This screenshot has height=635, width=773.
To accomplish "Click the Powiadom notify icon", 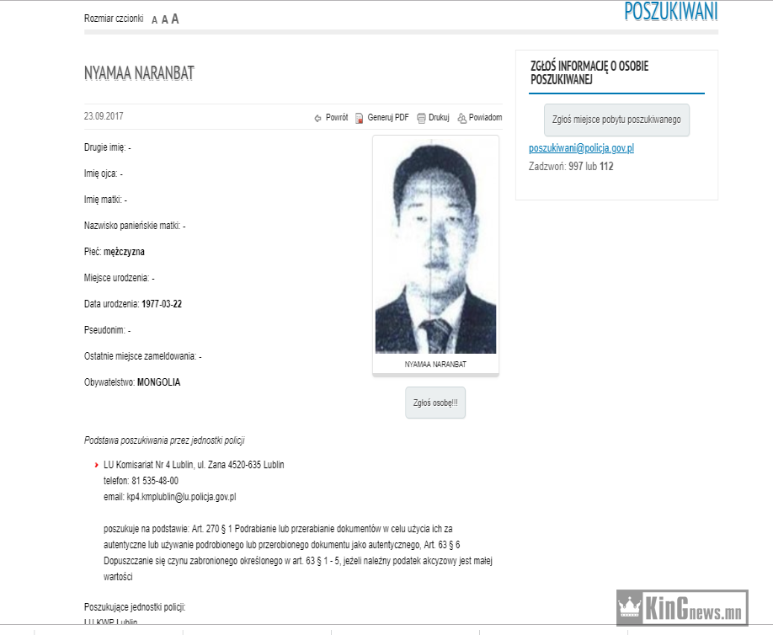I will (462, 118).
